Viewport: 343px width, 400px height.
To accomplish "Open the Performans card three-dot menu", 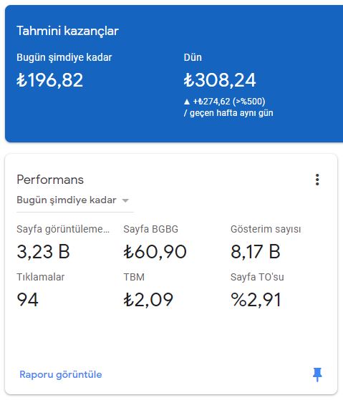I will [317, 180].
